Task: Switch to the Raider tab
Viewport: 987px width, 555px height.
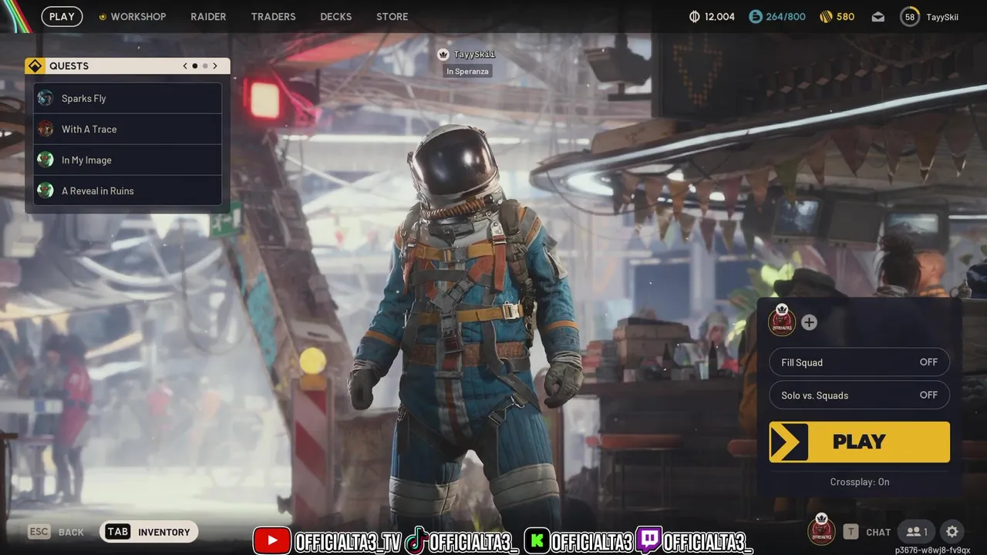Action: click(208, 16)
